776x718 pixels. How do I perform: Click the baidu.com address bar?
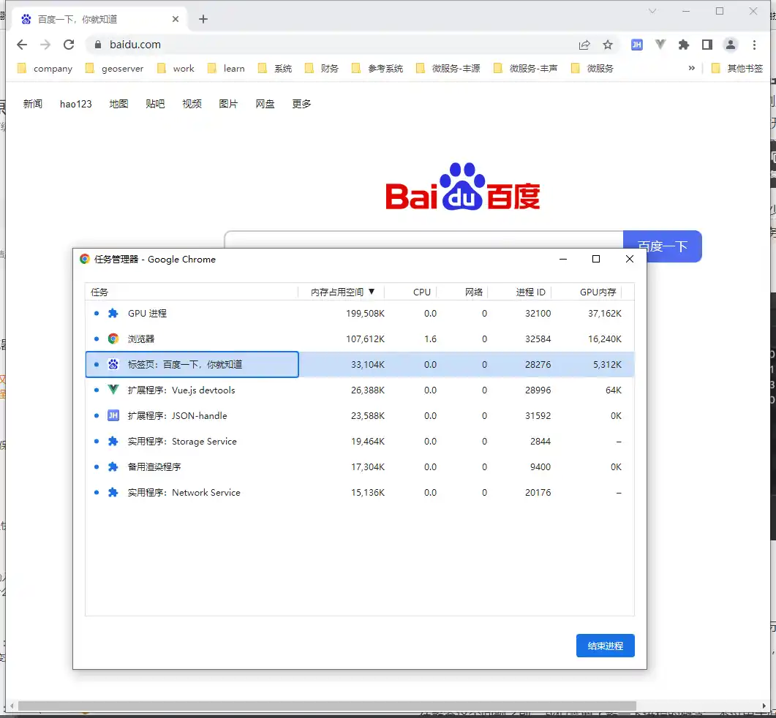pos(329,45)
